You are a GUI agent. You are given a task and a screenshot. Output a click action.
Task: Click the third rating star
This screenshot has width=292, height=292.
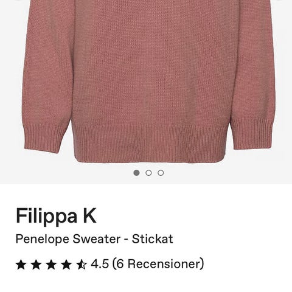tap(51, 265)
